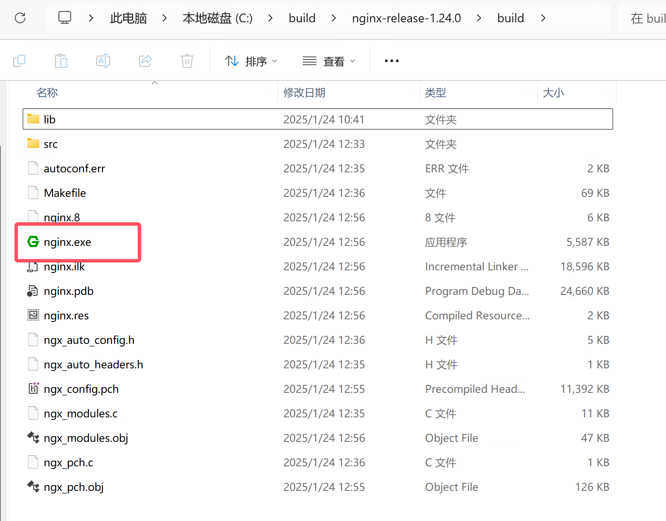Sort by 修改日期 column header
The image size is (666, 521).
point(304,93)
